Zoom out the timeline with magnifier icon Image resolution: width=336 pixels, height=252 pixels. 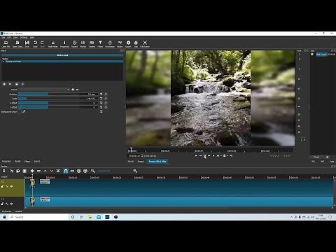tap(93, 171)
